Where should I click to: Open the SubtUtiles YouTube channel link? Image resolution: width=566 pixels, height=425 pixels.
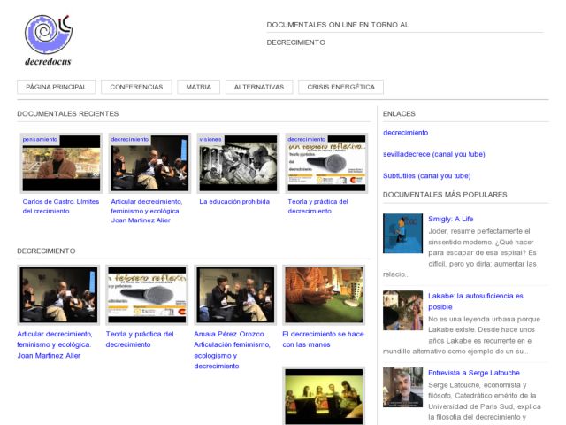point(426,175)
